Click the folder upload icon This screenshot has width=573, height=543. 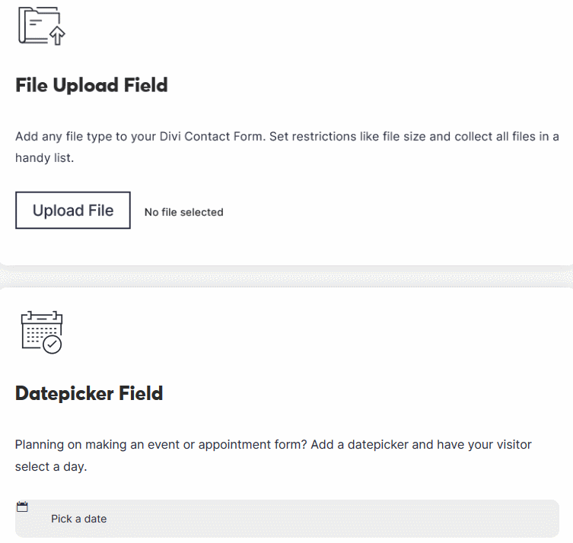click(42, 26)
